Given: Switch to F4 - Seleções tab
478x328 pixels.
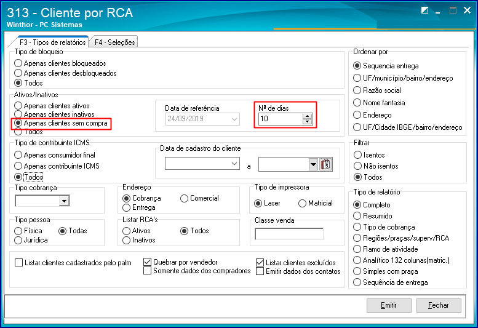Looking at the screenshot, I should pyautogui.click(x=114, y=42).
